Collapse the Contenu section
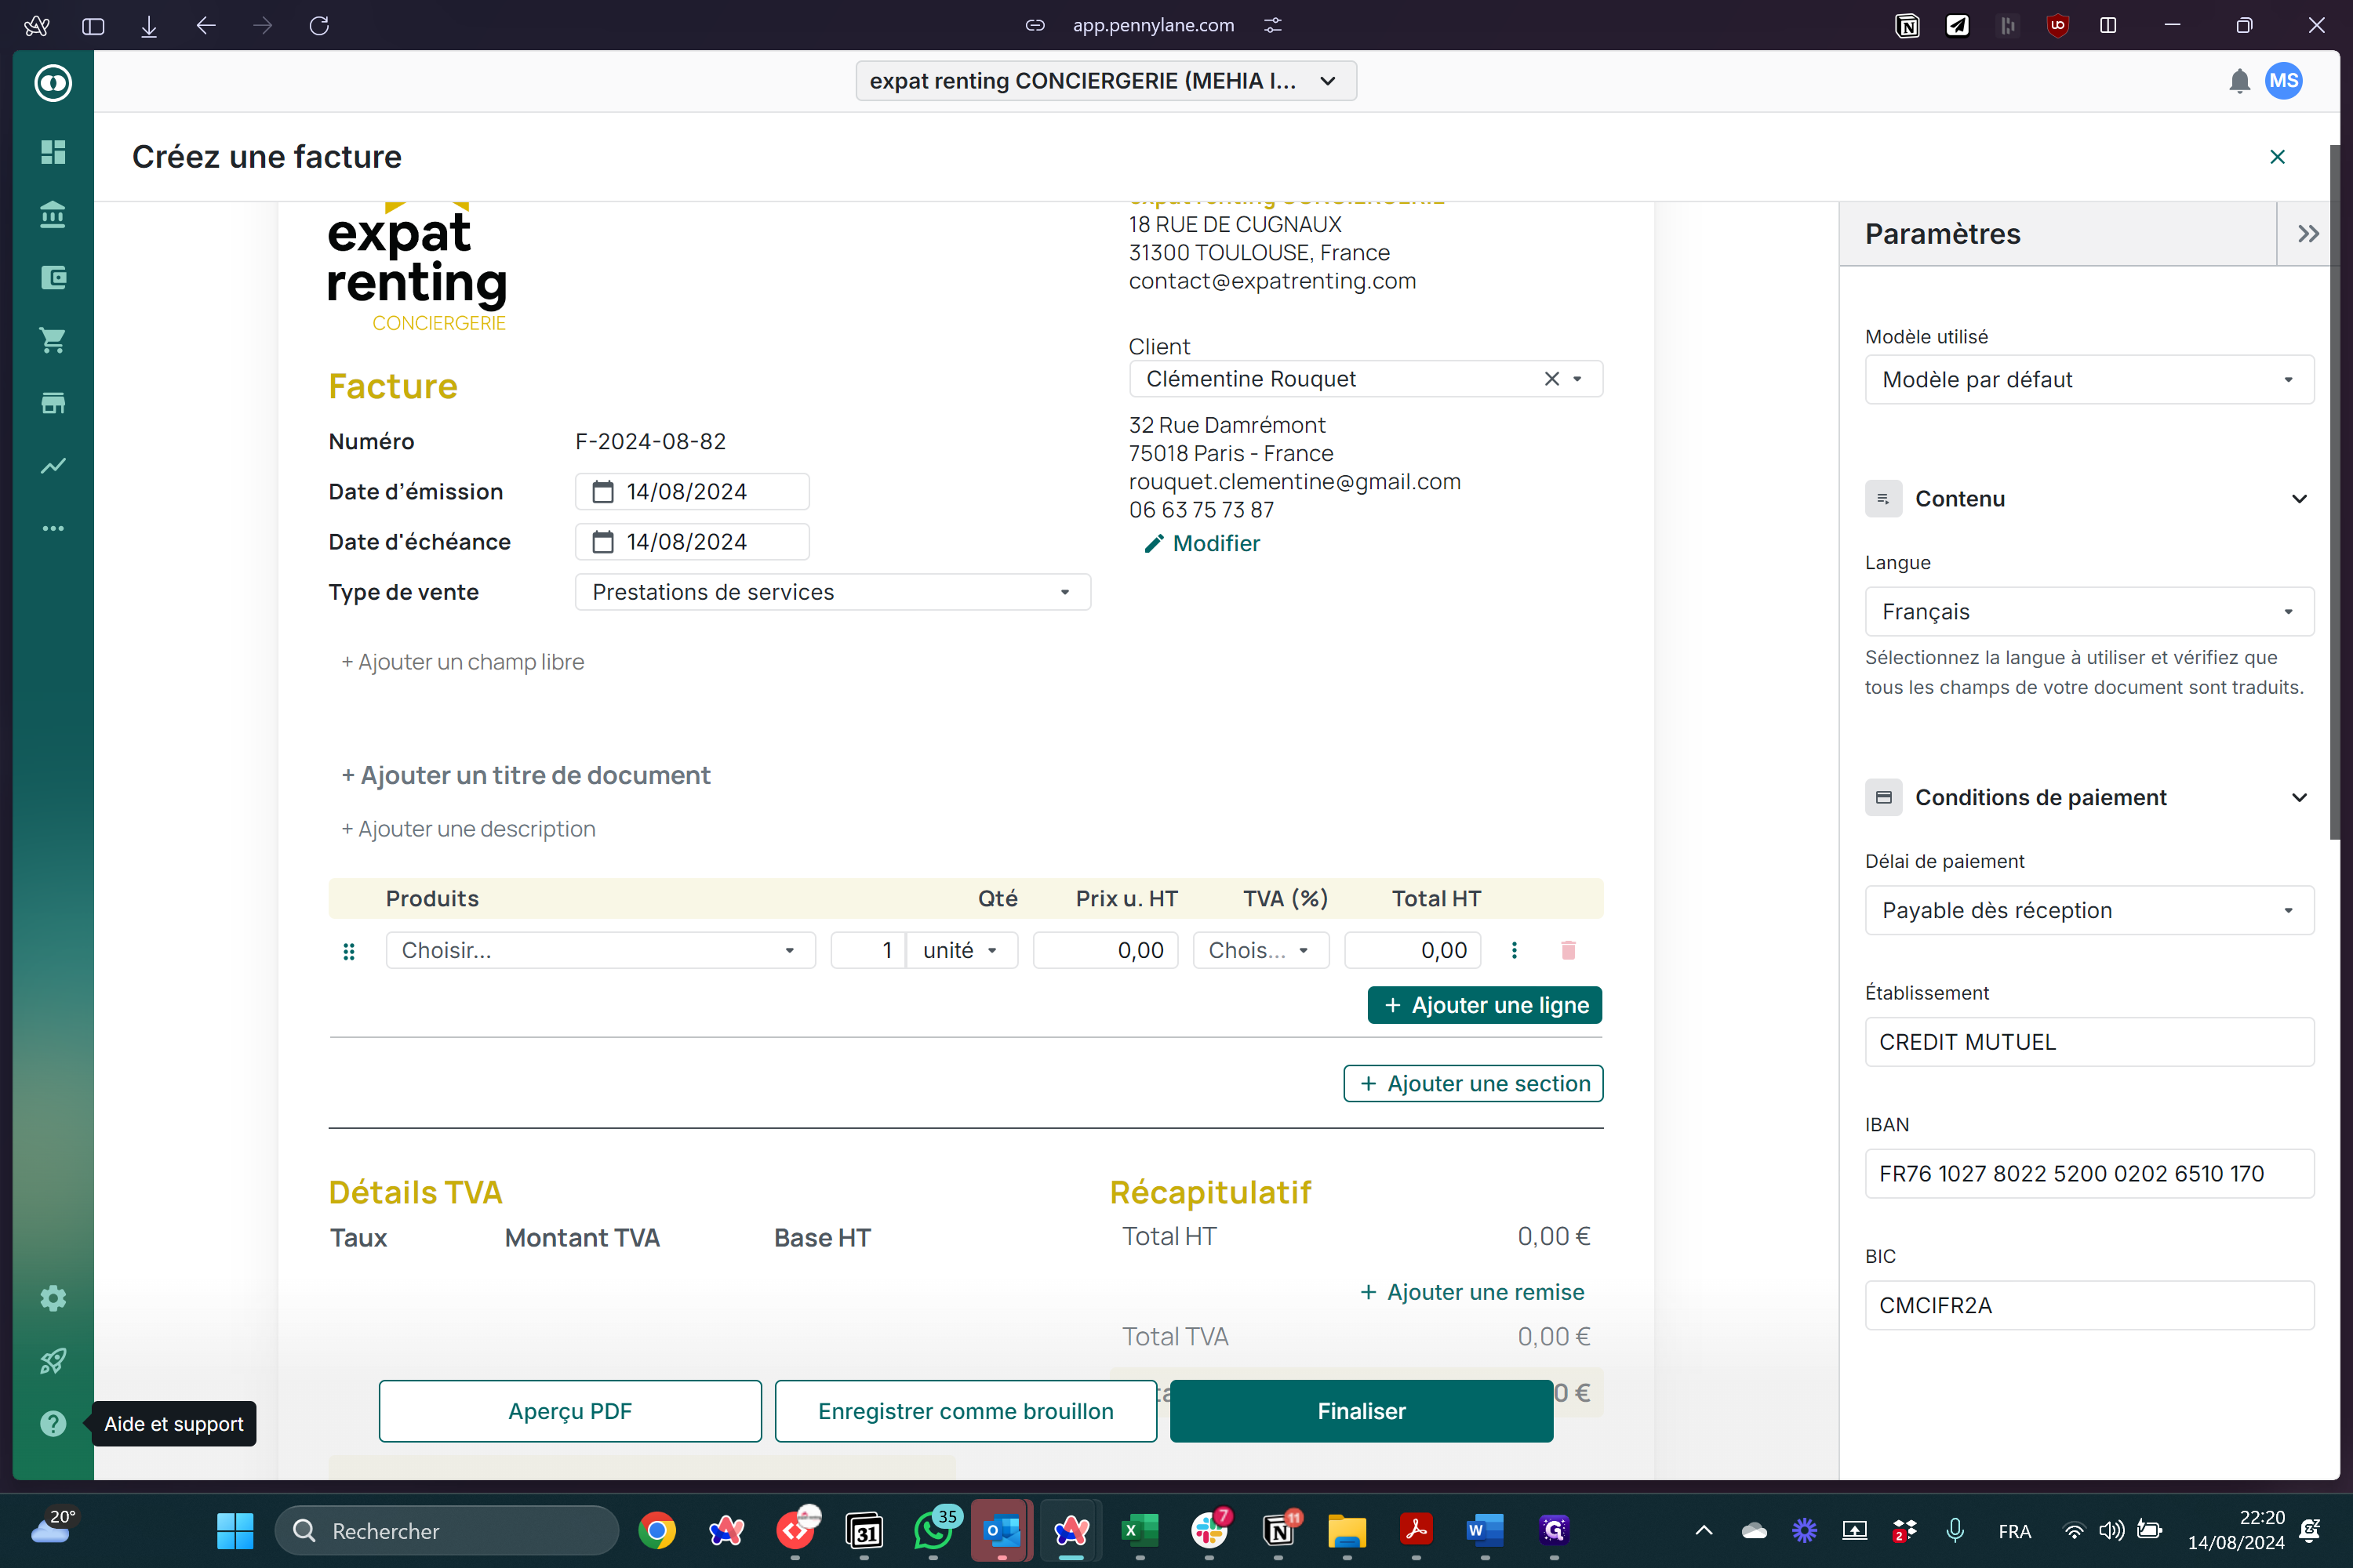The image size is (2353, 1568). click(x=2299, y=499)
